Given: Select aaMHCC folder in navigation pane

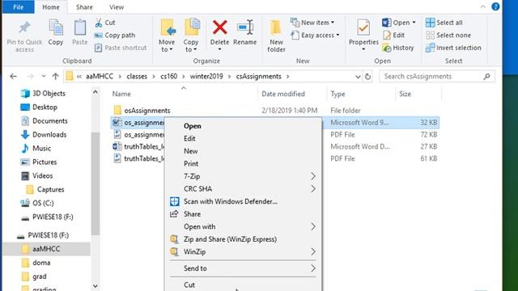Looking at the screenshot, I should pyautogui.click(x=46, y=249).
